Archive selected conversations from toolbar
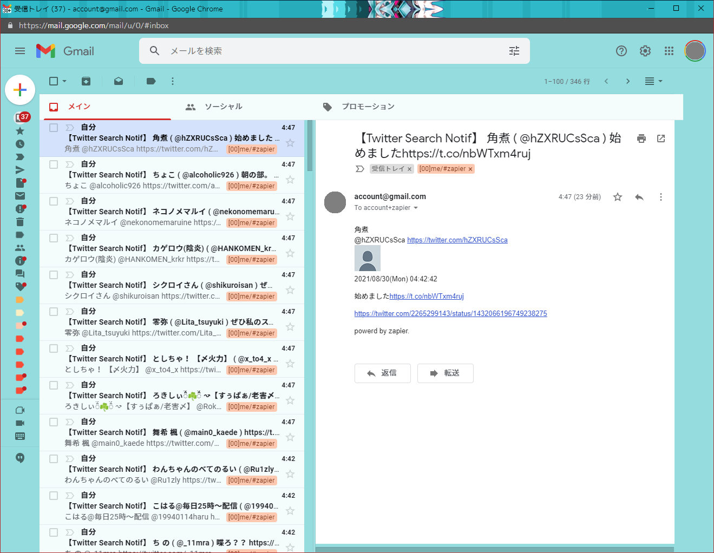714x553 pixels. [86, 81]
